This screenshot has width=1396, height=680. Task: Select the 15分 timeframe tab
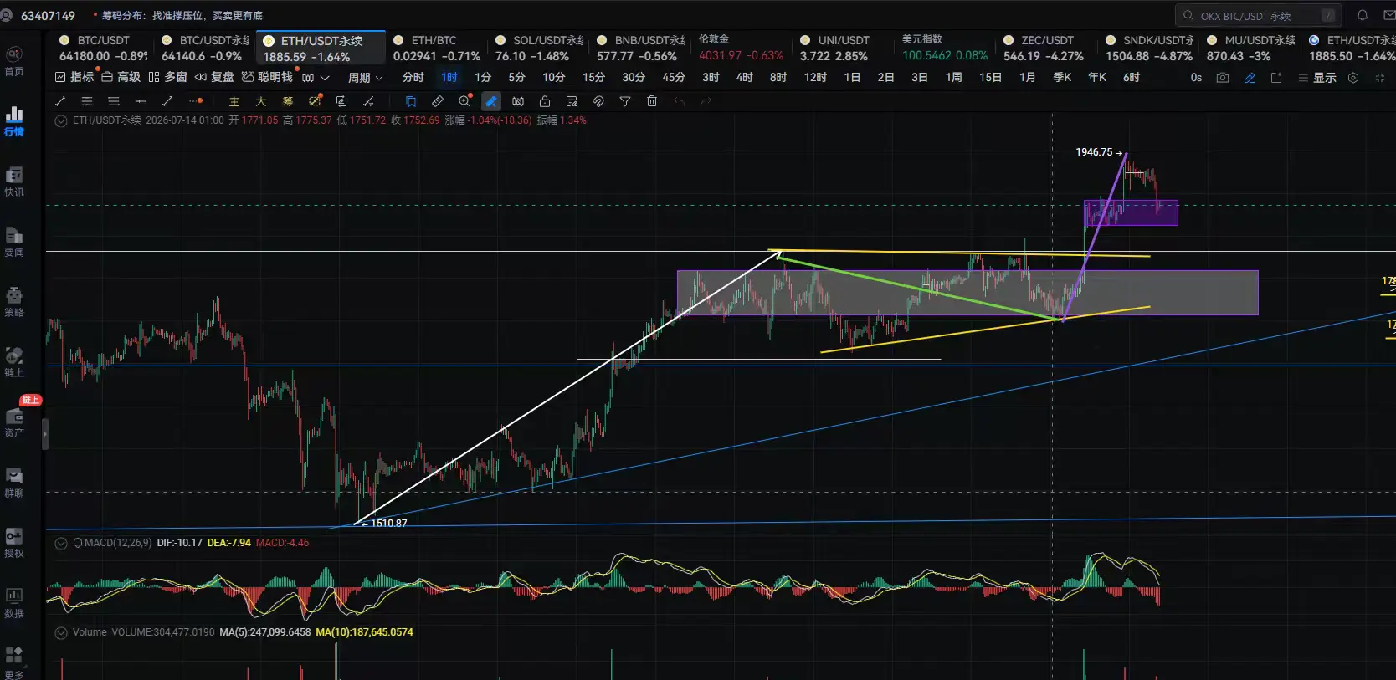point(593,77)
